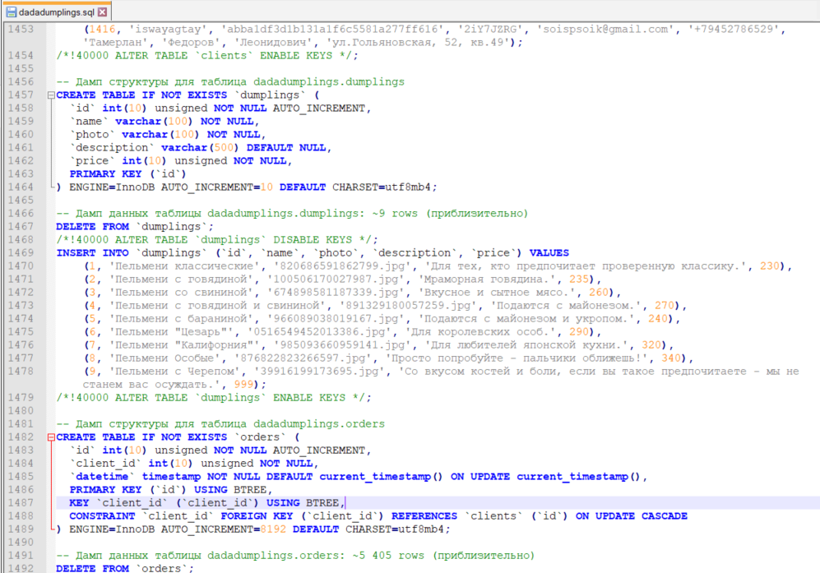
Task: Click line number 1469 in the margin
Action: pos(21,253)
